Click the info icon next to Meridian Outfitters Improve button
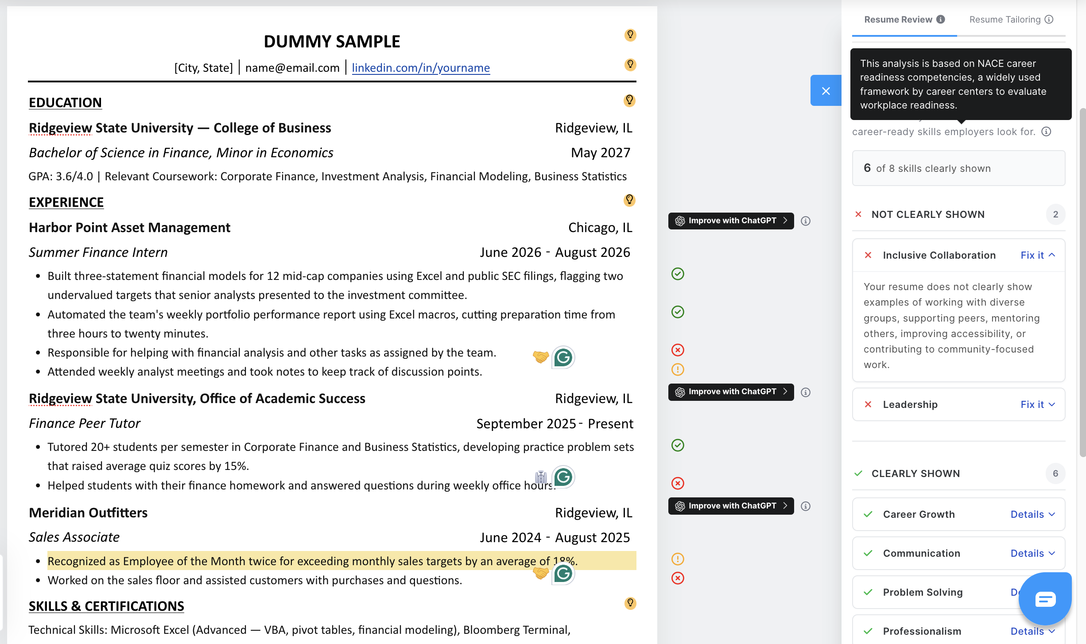 coord(806,506)
